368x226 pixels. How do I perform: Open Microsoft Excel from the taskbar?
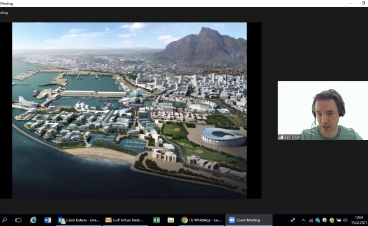pyautogui.click(x=156, y=220)
